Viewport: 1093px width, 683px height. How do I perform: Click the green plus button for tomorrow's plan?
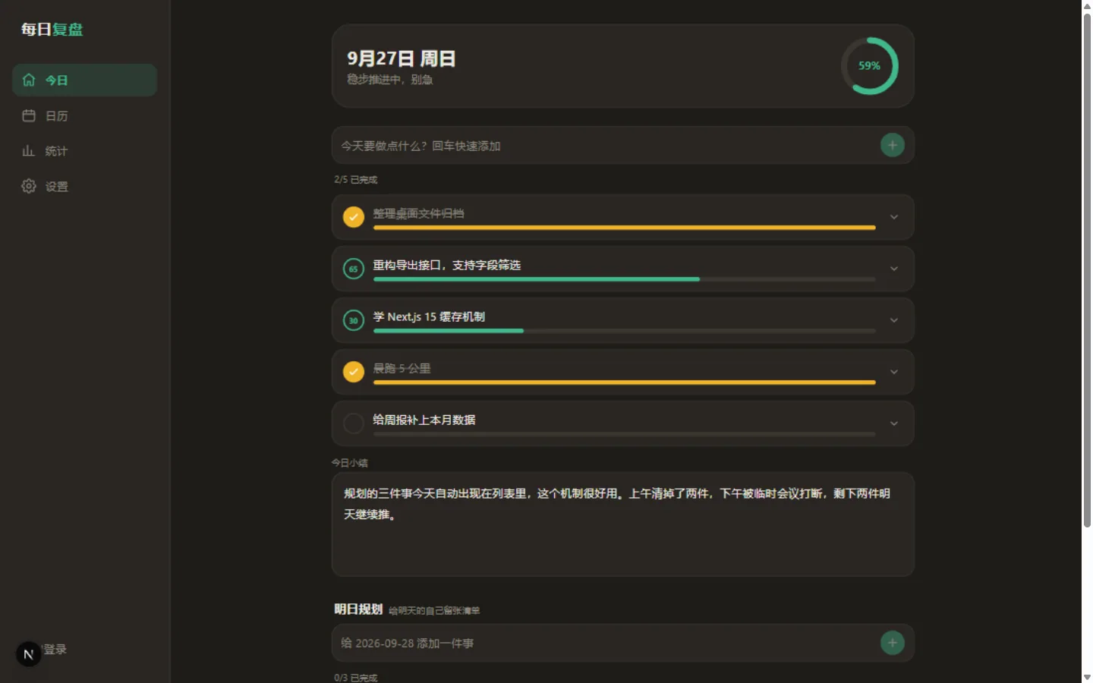893,643
